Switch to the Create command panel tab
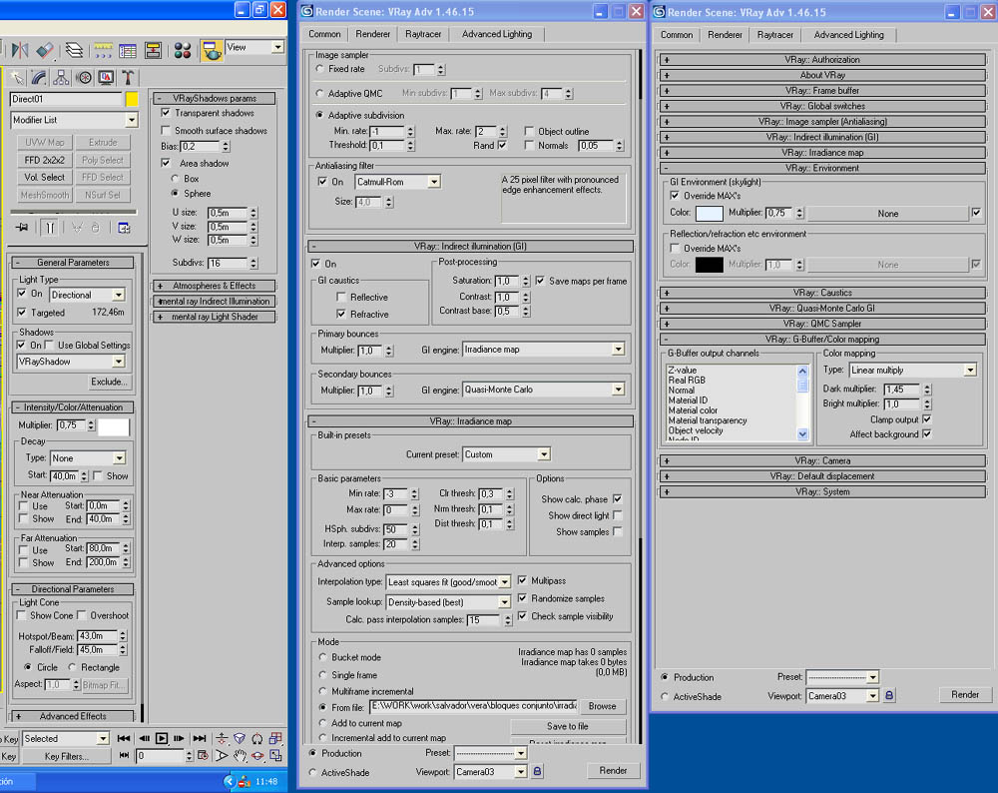 tap(17, 78)
